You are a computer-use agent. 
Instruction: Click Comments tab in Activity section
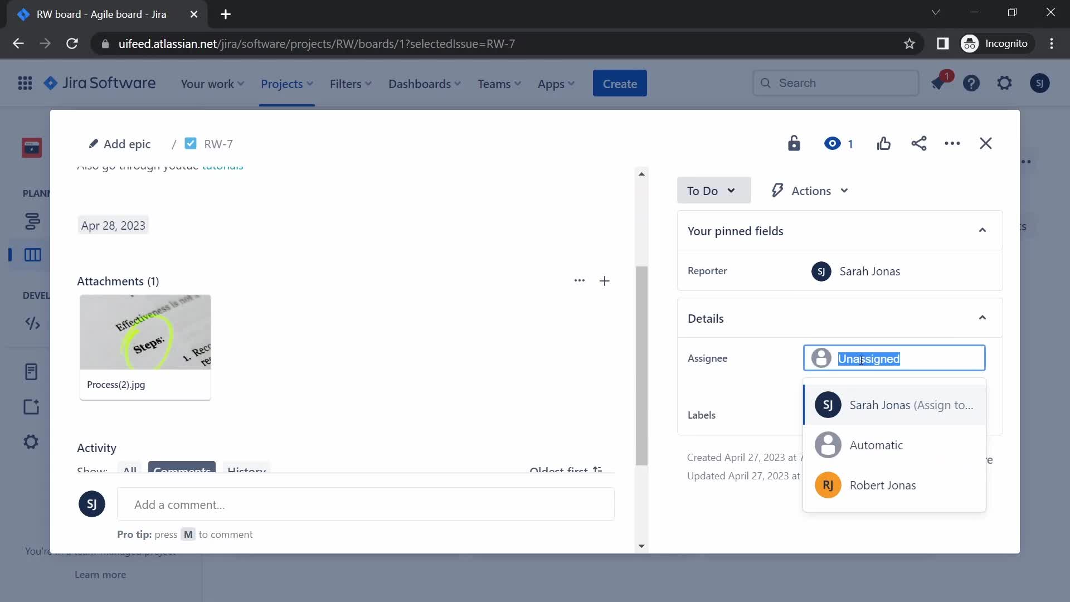(x=181, y=470)
